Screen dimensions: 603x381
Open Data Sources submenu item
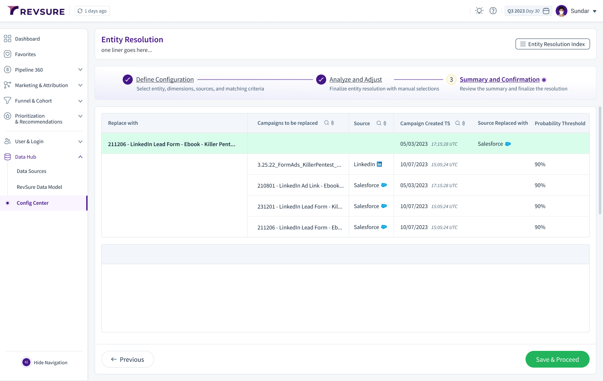31,171
